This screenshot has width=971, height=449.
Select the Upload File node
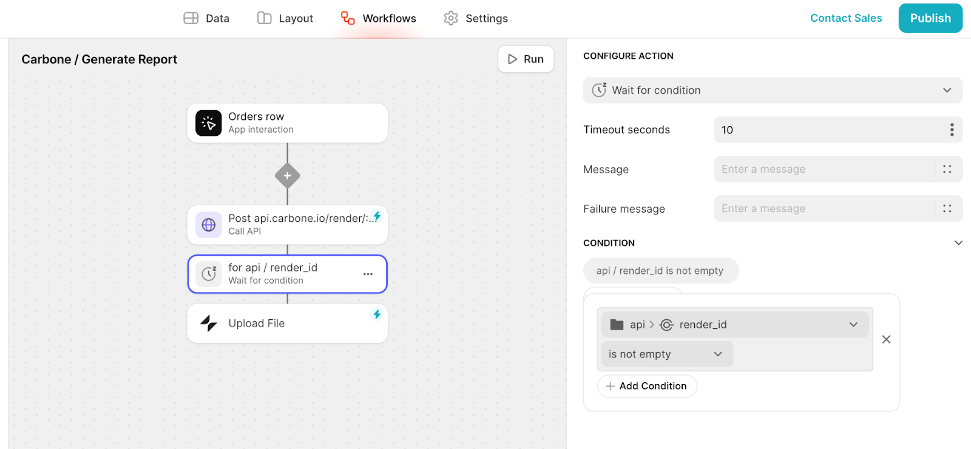pyautogui.click(x=288, y=324)
